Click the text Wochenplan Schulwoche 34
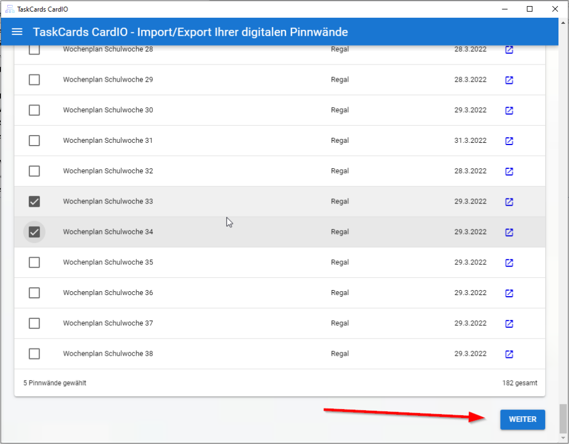This screenshot has height=444, width=569. (x=108, y=232)
